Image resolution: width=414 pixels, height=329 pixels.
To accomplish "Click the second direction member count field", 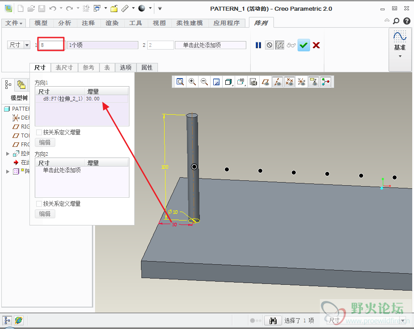I will pyautogui.click(x=160, y=45).
